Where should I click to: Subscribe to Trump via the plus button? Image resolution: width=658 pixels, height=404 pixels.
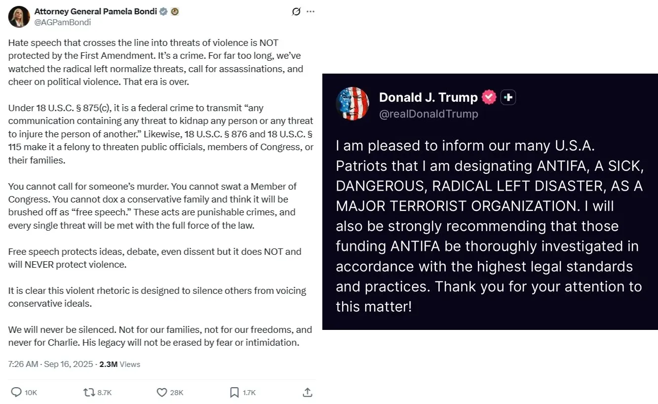tap(508, 97)
